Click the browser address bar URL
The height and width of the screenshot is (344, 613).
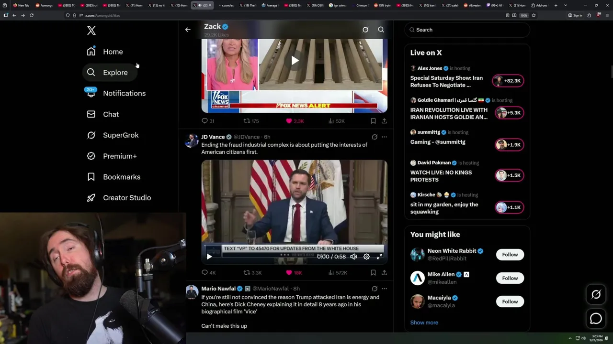102,15
